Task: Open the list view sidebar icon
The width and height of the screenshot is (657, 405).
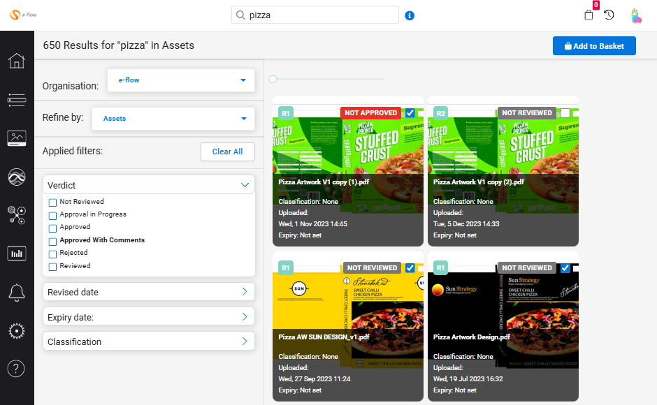Action: click(x=16, y=100)
